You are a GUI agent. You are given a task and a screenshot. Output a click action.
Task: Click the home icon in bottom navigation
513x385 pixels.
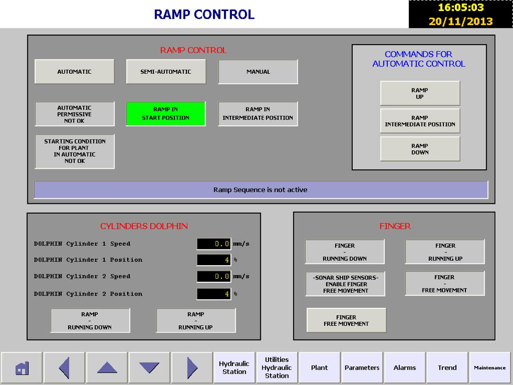tap(21, 368)
